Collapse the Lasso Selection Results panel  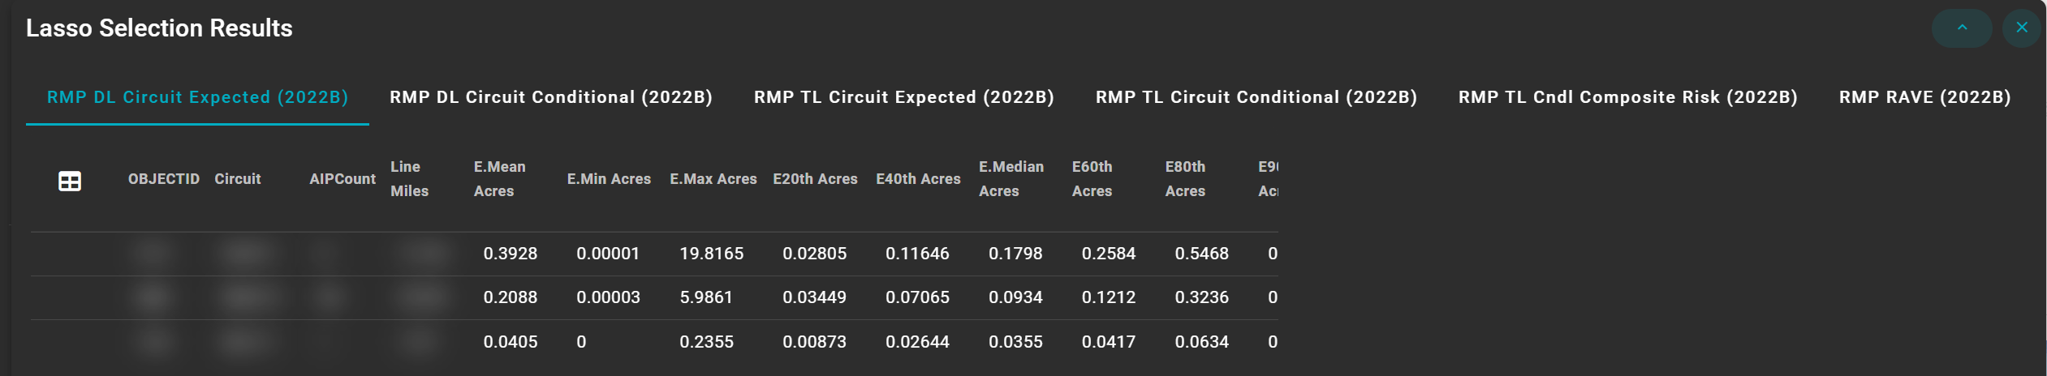pos(1961,28)
